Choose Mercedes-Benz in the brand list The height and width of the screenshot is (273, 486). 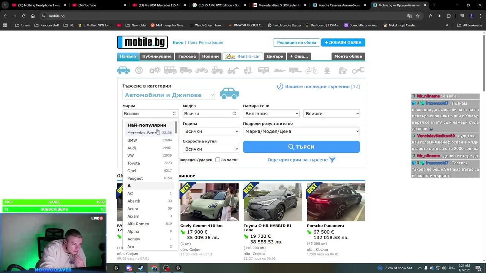150,133
